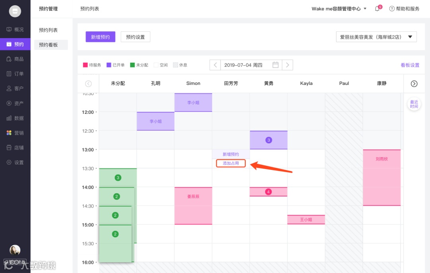The image size is (430, 273).
Task: Go to next day arrow
Action: pyautogui.click(x=287, y=65)
